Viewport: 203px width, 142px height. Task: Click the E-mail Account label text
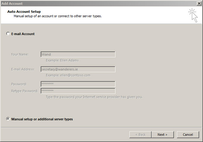tap(23, 34)
